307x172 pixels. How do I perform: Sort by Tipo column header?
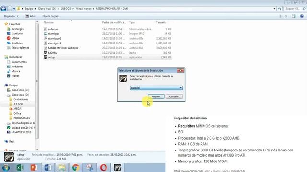[x=132, y=22]
